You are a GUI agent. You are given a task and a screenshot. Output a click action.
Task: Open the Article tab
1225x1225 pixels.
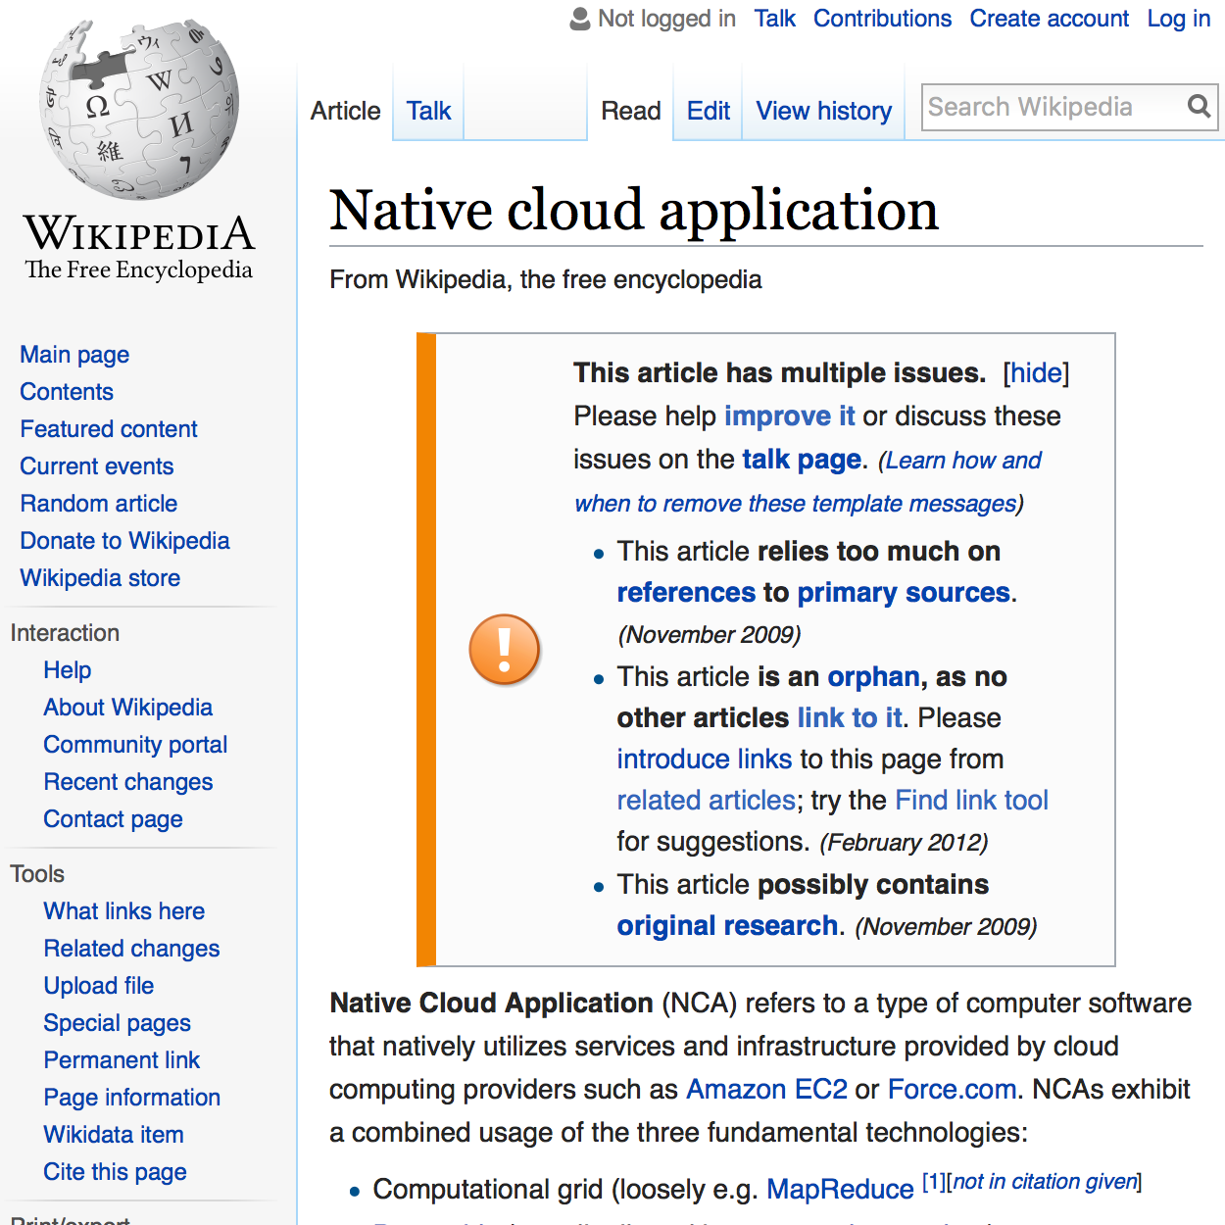tap(345, 111)
